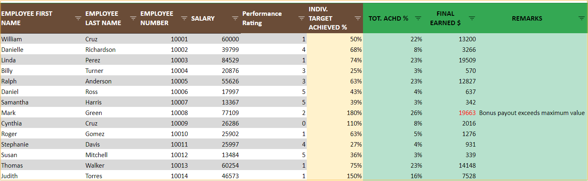Screen dimensions: 588x181
Task: Open filter for Employee Last Name column
Action: (x=133, y=18)
